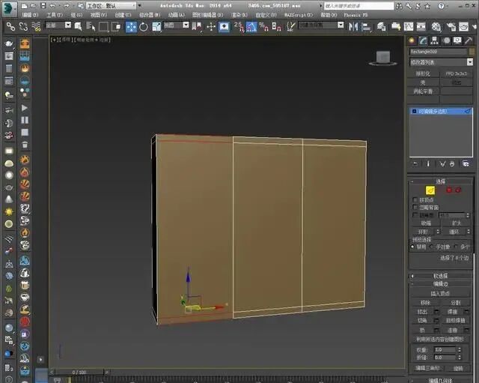479x383 pixels.
Task: Click the 分割 button
Action: point(456,303)
